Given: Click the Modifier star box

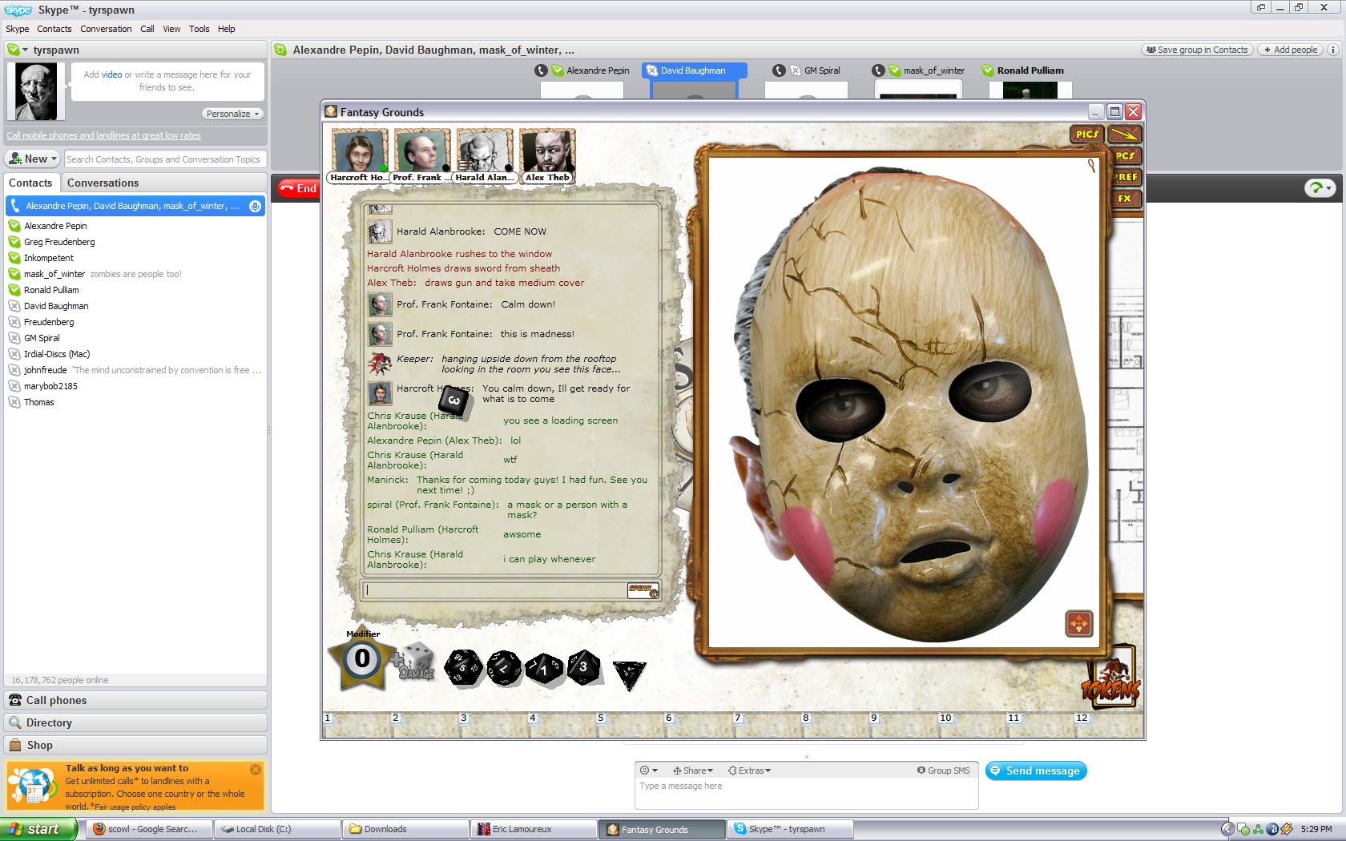Looking at the screenshot, I should (x=362, y=658).
